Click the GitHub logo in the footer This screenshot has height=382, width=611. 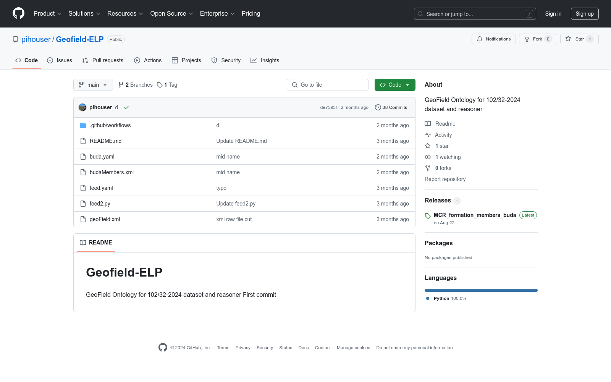click(x=163, y=347)
